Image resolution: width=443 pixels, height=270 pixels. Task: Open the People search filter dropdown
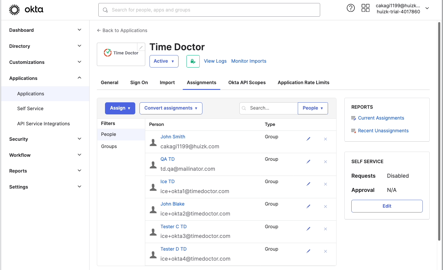click(313, 108)
